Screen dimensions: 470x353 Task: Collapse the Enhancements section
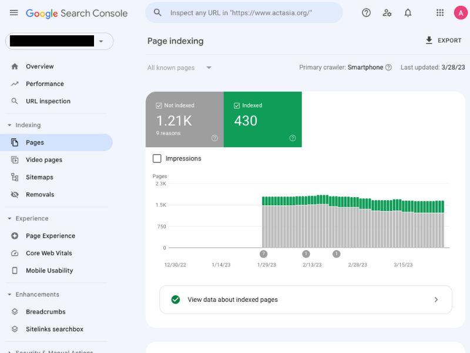click(9, 295)
